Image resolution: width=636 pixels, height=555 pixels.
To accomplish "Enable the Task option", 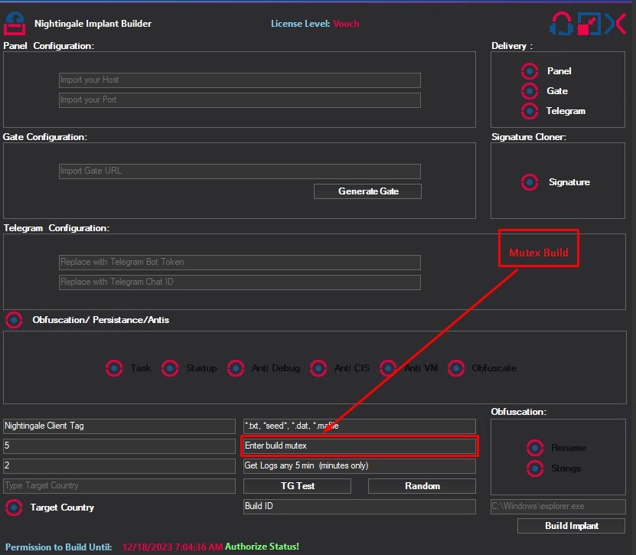I will [114, 368].
